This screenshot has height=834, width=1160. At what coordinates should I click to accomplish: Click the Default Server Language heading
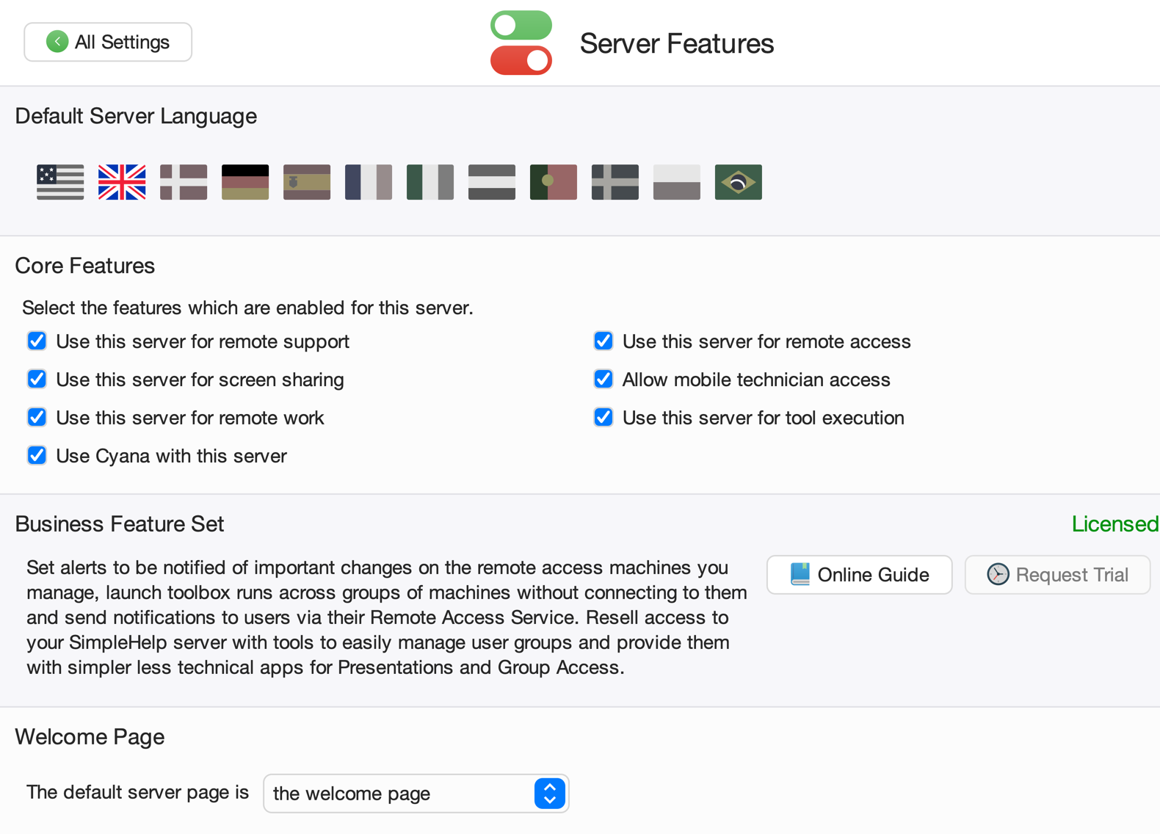coord(136,116)
